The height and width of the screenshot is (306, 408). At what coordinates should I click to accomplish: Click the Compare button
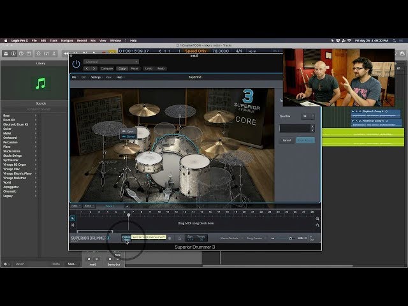pyautogui.click(x=107, y=68)
